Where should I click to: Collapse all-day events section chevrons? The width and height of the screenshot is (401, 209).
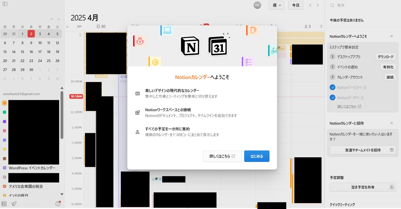(x=80, y=34)
